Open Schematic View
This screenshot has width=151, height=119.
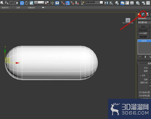(x=132, y=3)
